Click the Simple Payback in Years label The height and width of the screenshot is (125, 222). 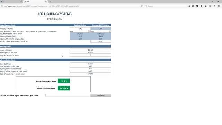point(46,81)
